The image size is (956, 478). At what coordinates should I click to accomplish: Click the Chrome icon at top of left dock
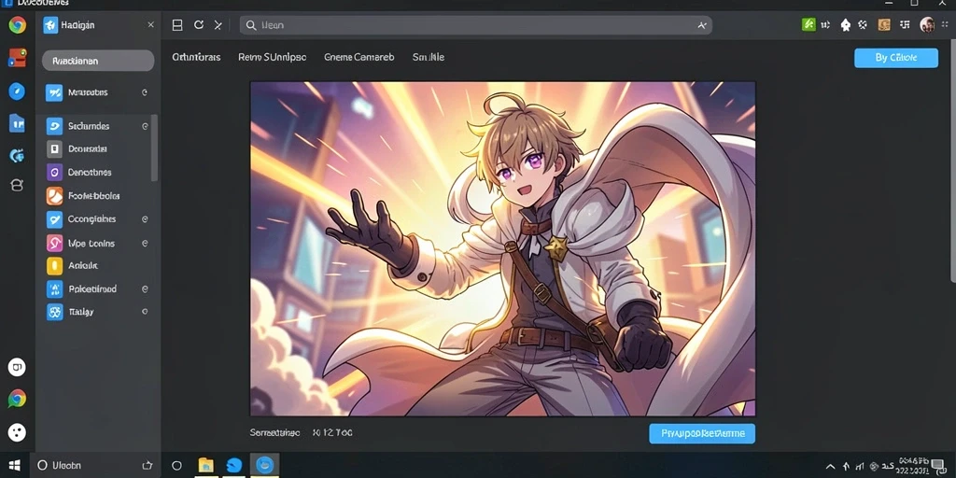pos(17,25)
